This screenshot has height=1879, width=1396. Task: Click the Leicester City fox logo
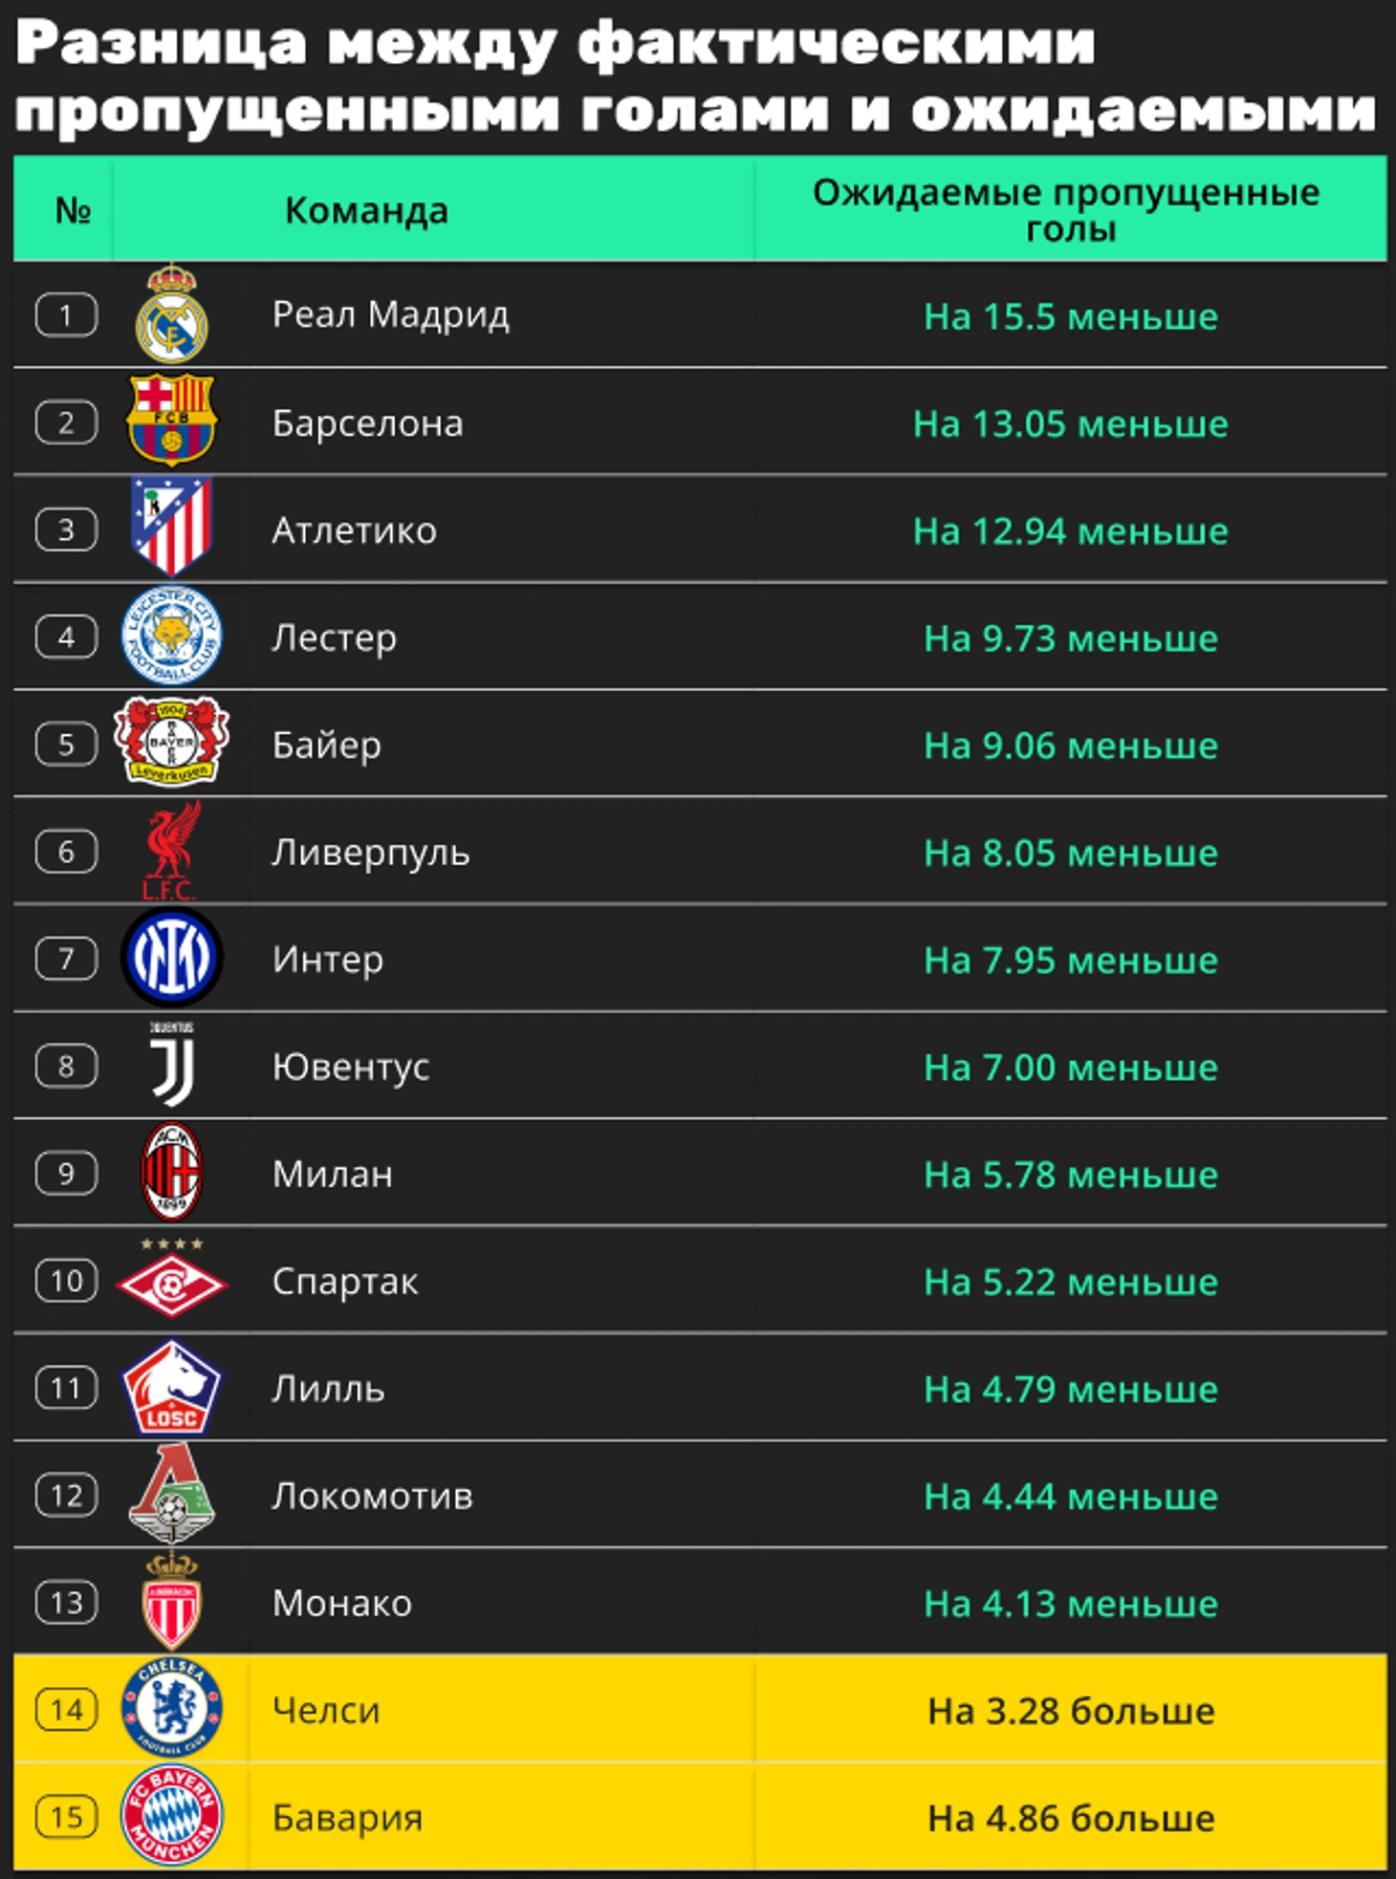[172, 636]
